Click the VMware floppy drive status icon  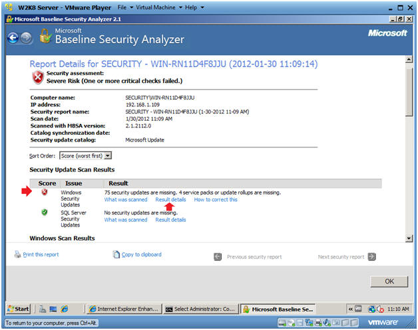point(300,323)
